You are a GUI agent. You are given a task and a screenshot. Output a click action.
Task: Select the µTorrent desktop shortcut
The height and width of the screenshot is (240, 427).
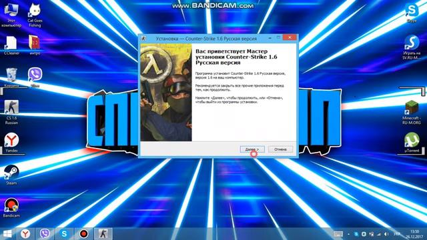tap(412, 142)
